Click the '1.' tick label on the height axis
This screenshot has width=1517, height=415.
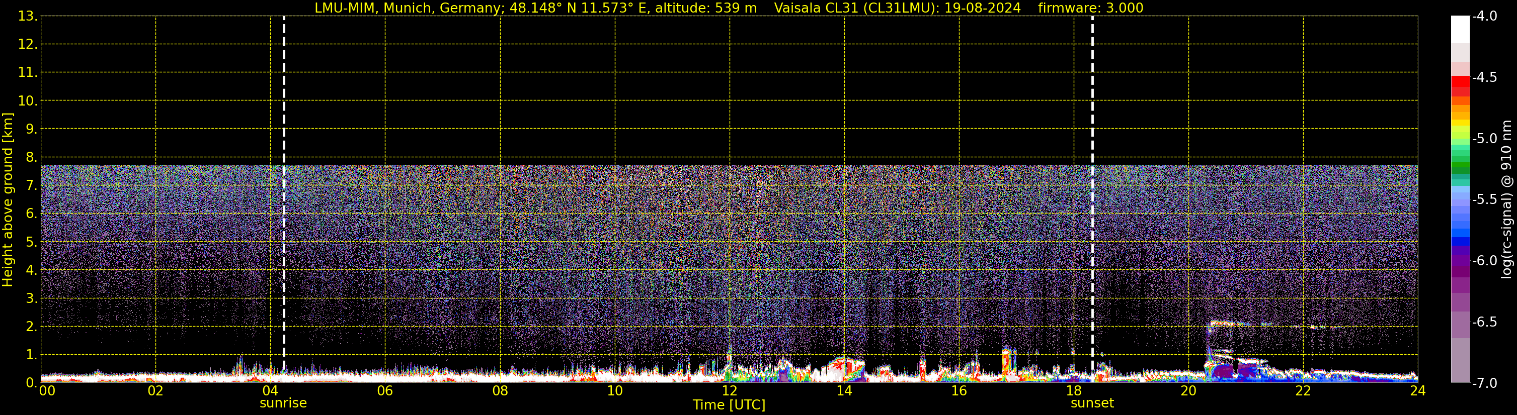click(x=32, y=355)
